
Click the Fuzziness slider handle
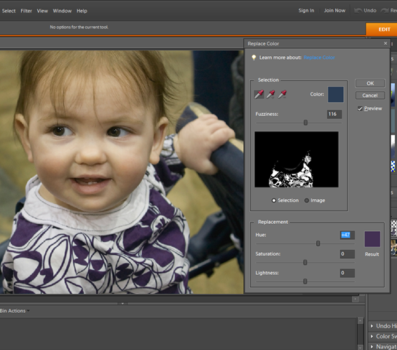pos(306,122)
